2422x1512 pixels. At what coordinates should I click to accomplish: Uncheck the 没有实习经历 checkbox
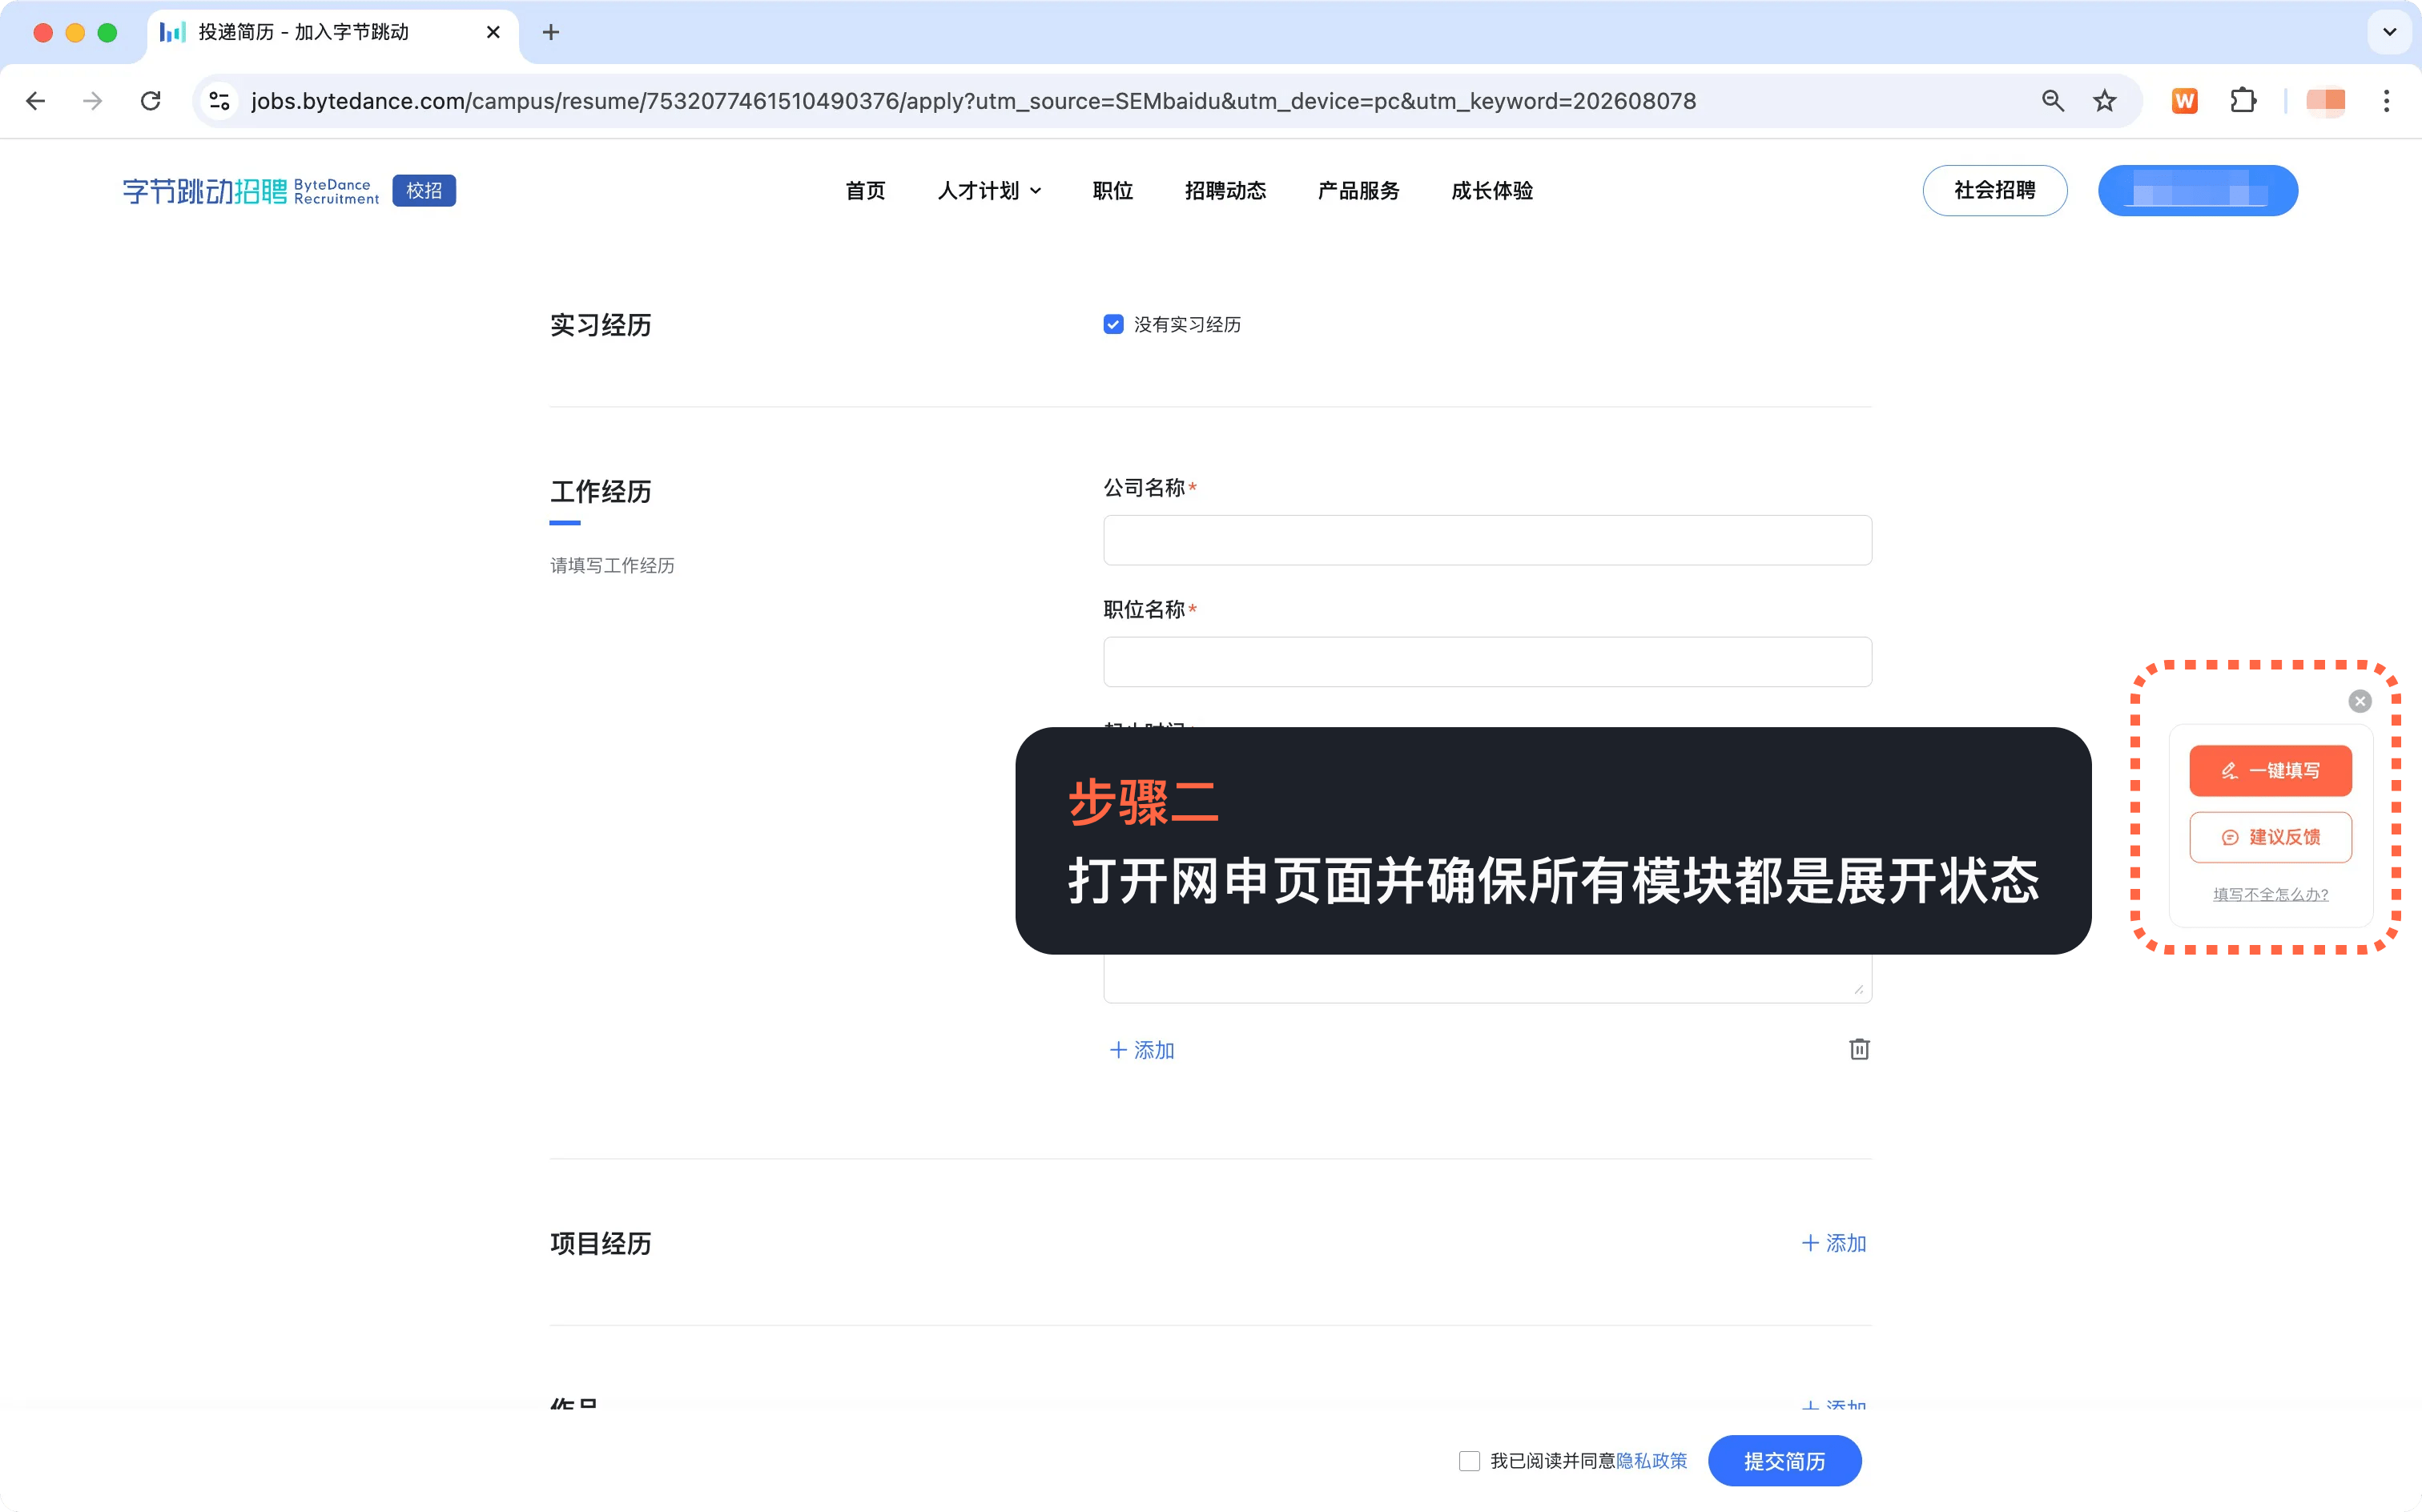click(1113, 324)
